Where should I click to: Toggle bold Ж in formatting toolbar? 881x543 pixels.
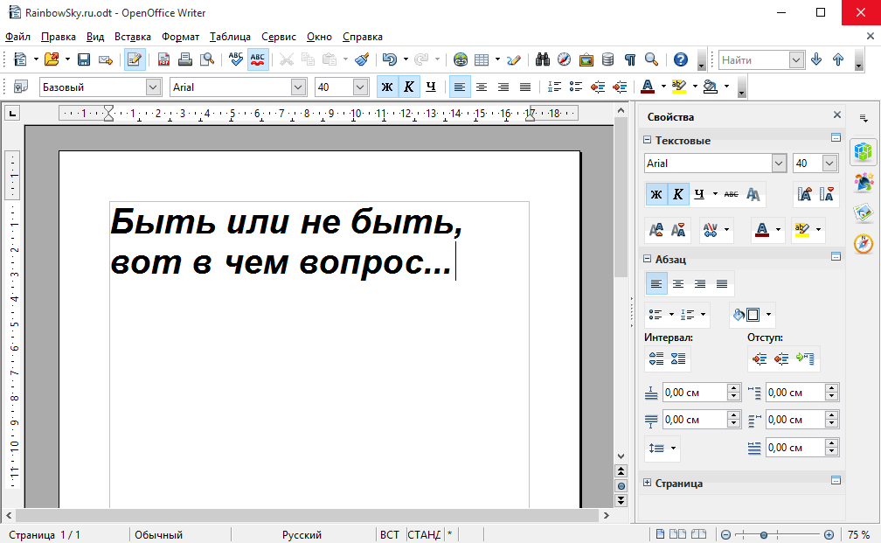point(387,87)
